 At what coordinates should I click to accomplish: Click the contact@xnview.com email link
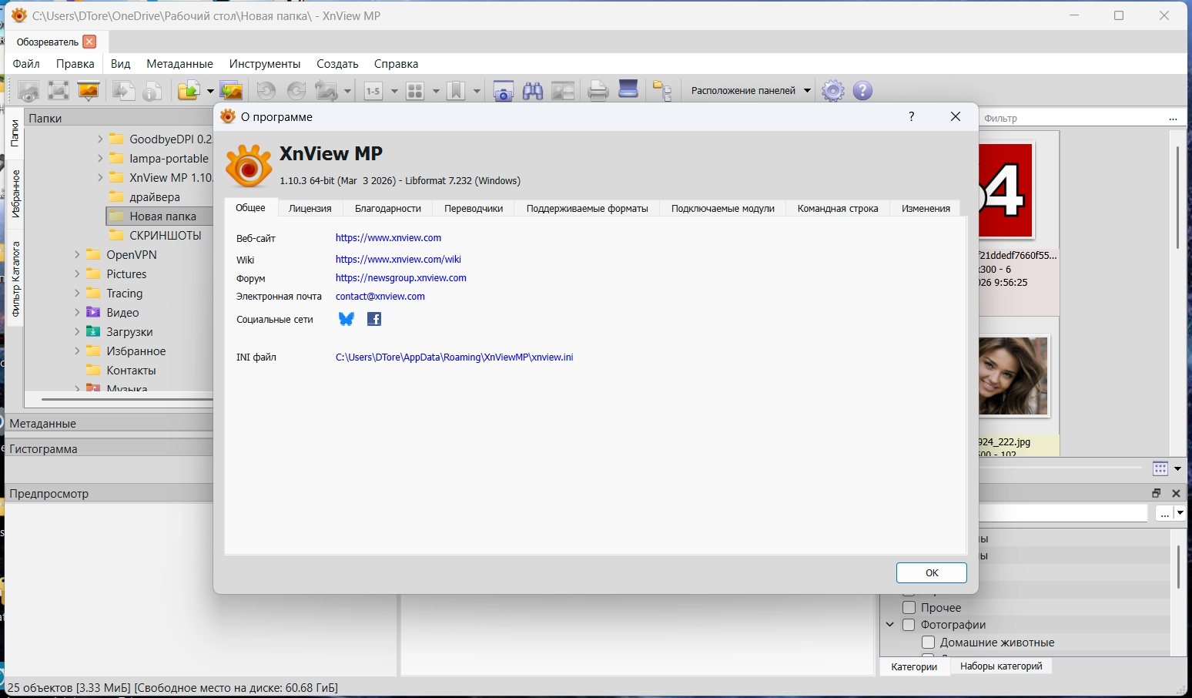tap(380, 297)
